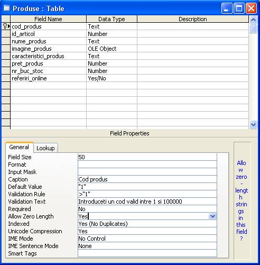Click the empty Input Mask property field

pos(147,172)
